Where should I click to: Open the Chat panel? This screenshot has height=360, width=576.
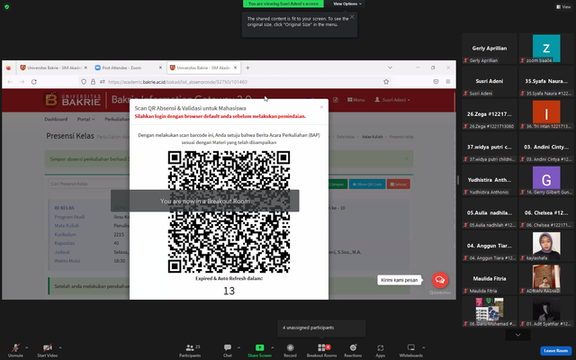228,350
